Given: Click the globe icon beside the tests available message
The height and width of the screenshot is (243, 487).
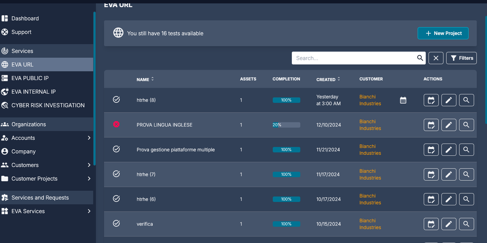Looking at the screenshot, I should pyautogui.click(x=118, y=33).
